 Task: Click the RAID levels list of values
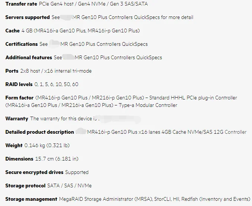tap(56, 84)
